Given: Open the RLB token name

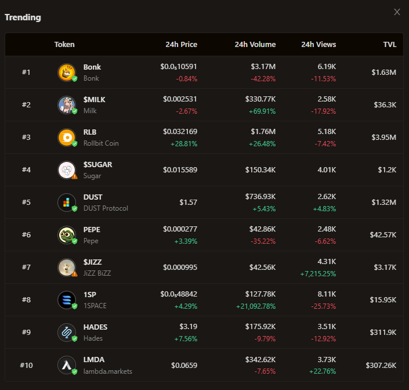Looking at the screenshot, I should [90, 132].
